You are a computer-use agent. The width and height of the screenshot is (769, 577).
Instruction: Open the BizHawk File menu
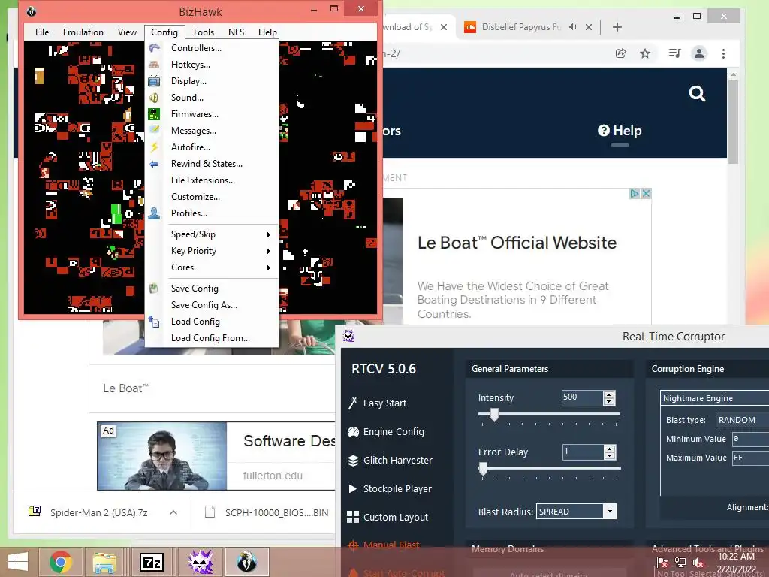pos(42,32)
